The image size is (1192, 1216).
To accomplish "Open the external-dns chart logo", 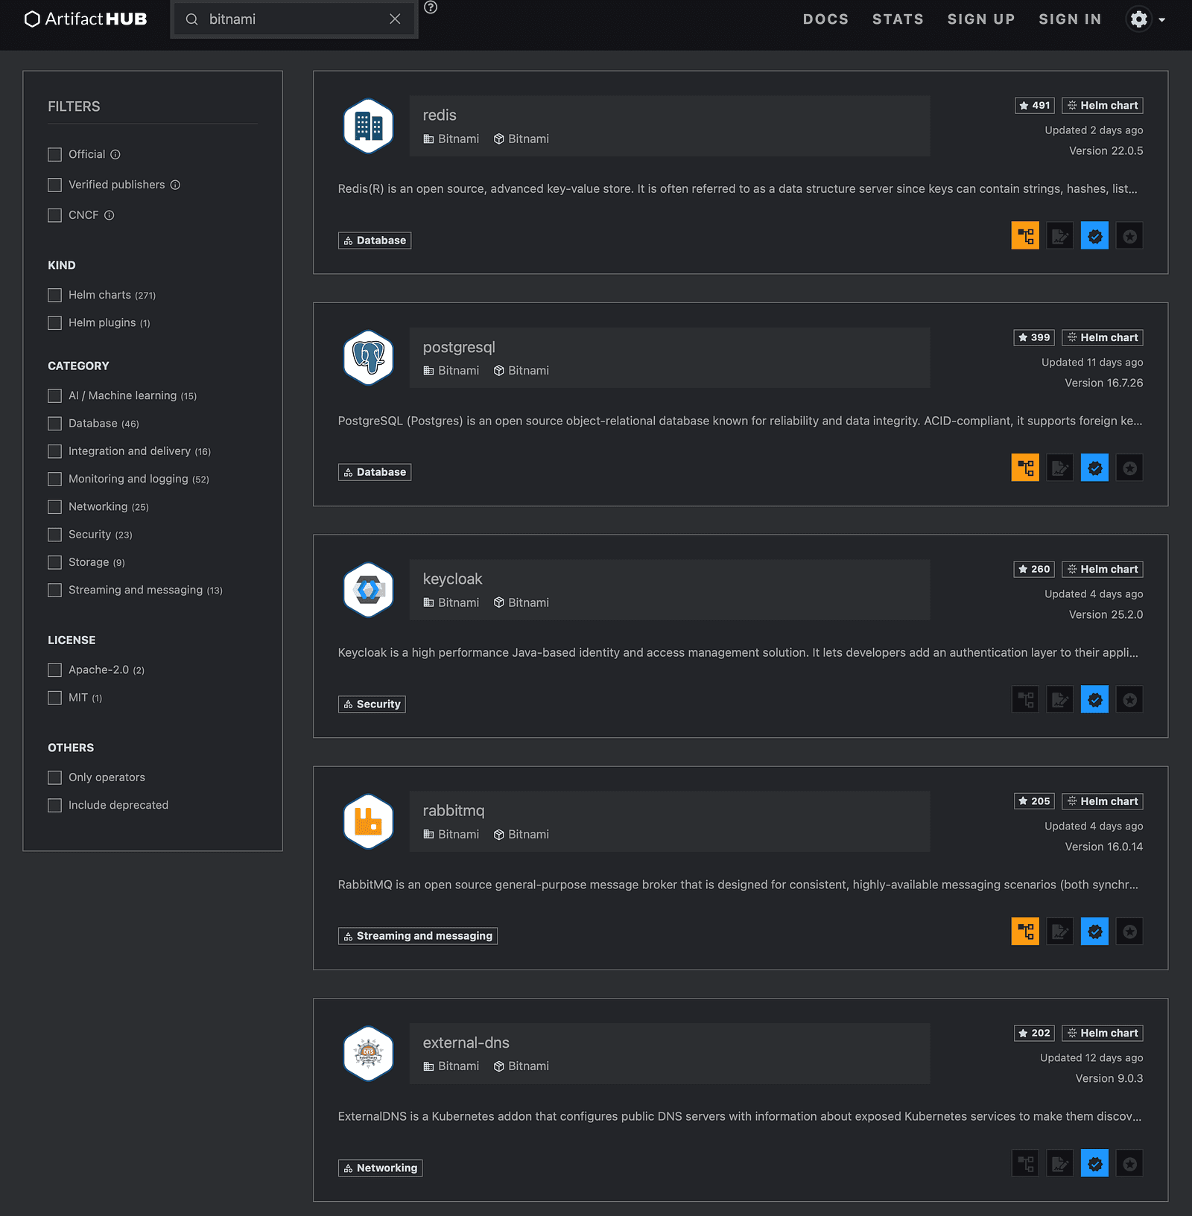I will tap(368, 1054).
